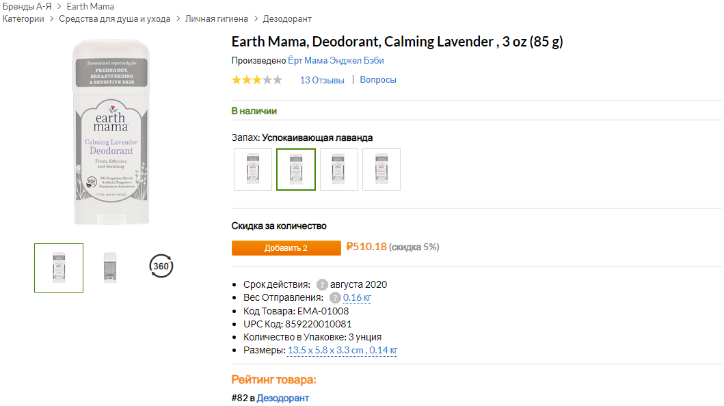Screen dimensions: 724x406
Task: Open the Ёрт Мама Энджел Бэби brand link
Action: 336,61
